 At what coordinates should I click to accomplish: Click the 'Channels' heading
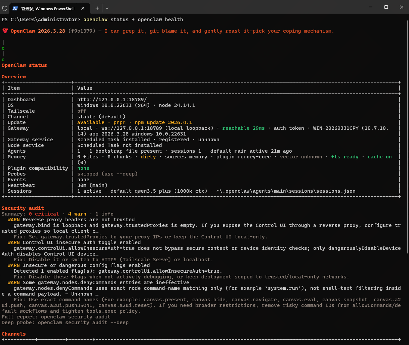coord(14,334)
